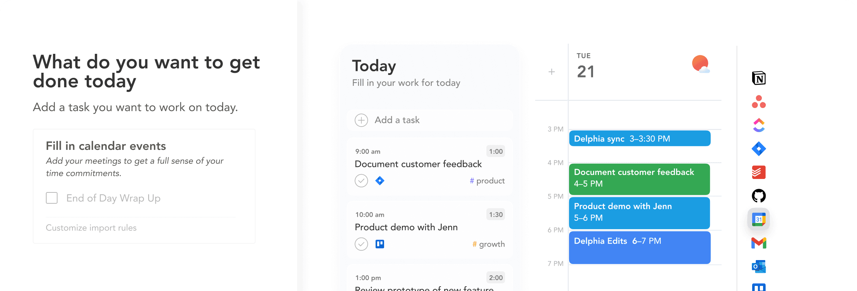Click the #growth channel tag
The height and width of the screenshot is (291, 857).
(489, 244)
